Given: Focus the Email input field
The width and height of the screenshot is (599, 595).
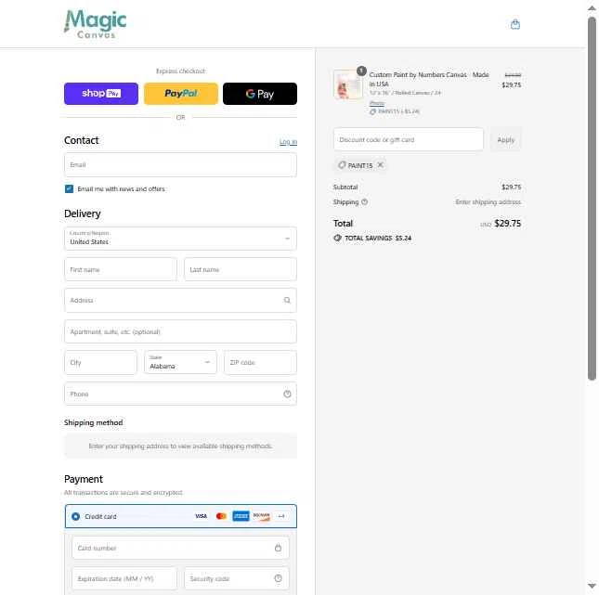Looking at the screenshot, I should coord(180,164).
